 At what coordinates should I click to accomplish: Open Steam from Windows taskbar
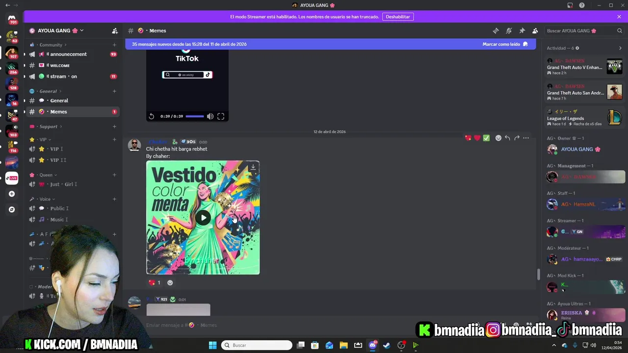click(387, 345)
